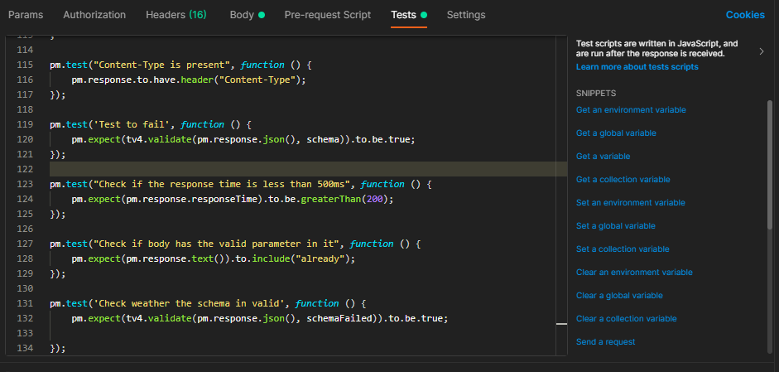Open the Settings tab
The width and height of the screenshot is (779, 372).
coord(466,15)
